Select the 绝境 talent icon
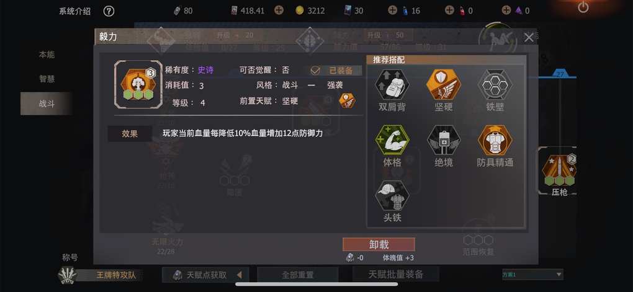The width and height of the screenshot is (633, 292). point(443,140)
